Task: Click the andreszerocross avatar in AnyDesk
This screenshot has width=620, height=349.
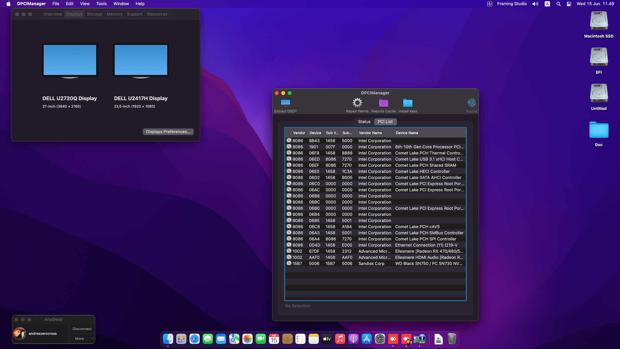Action: click(x=20, y=333)
